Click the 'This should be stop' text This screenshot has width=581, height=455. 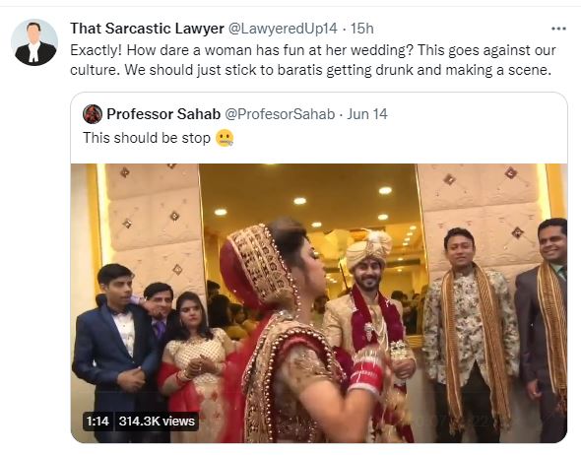click(147, 138)
